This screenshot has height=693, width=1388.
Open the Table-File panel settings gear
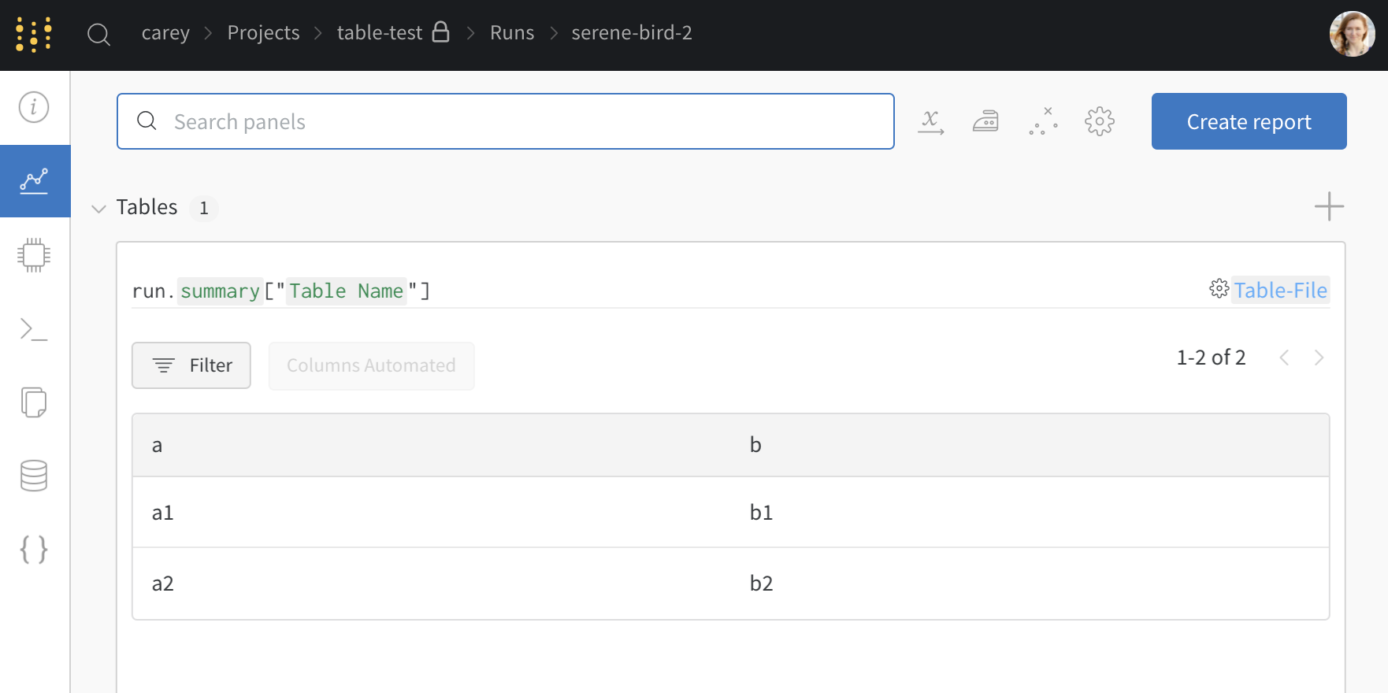point(1219,289)
